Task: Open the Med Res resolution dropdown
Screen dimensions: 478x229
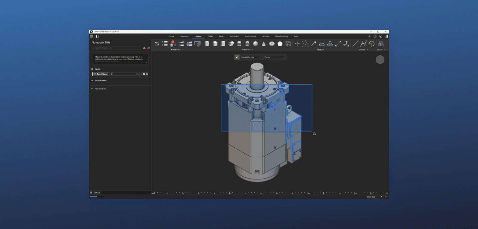Action: (374, 197)
